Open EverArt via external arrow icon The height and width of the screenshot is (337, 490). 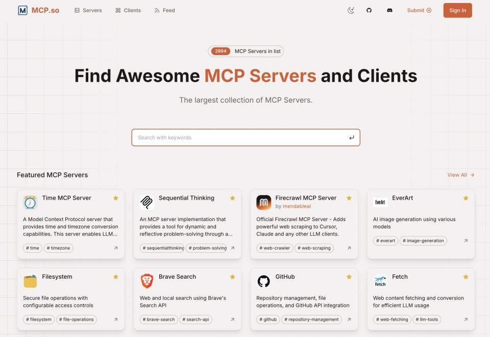(x=465, y=240)
